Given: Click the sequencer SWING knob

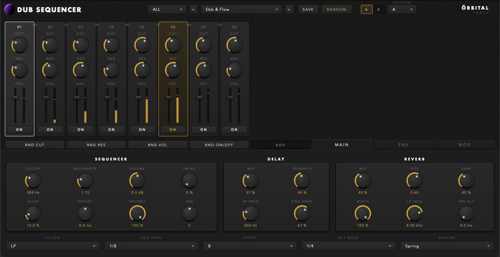Looking at the screenshot, I should 189,181.
